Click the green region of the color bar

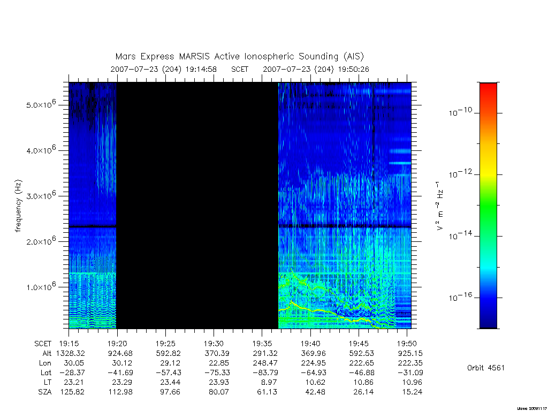(x=488, y=206)
